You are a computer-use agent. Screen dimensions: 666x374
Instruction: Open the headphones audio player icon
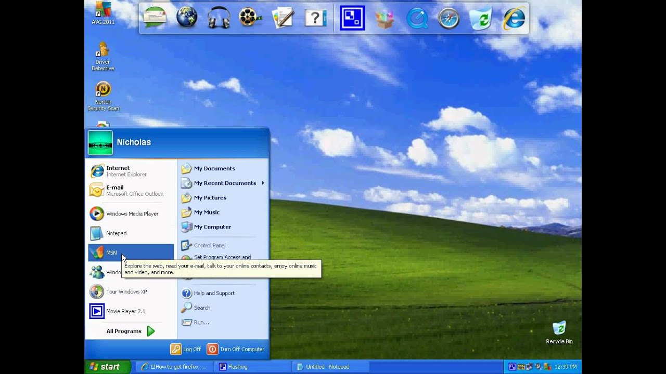click(219, 18)
